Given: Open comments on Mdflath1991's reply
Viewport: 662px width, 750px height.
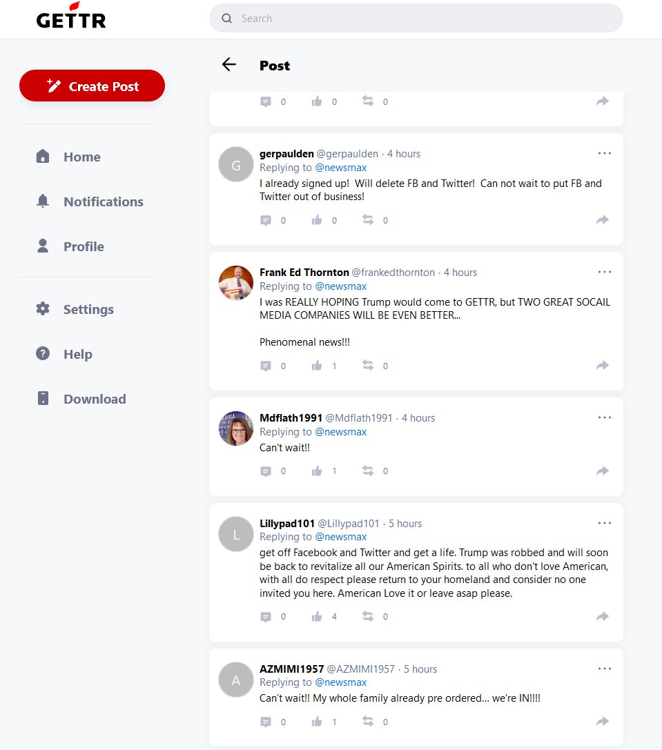Looking at the screenshot, I should tap(265, 471).
